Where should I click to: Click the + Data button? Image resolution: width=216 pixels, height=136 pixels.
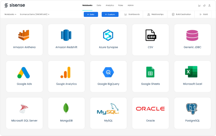tap(91, 14)
